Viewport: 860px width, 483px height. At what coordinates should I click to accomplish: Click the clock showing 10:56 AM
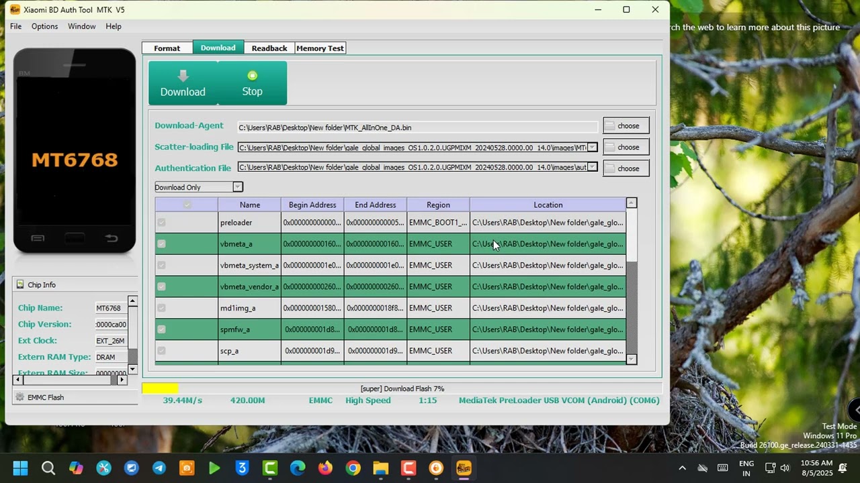(x=816, y=463)
